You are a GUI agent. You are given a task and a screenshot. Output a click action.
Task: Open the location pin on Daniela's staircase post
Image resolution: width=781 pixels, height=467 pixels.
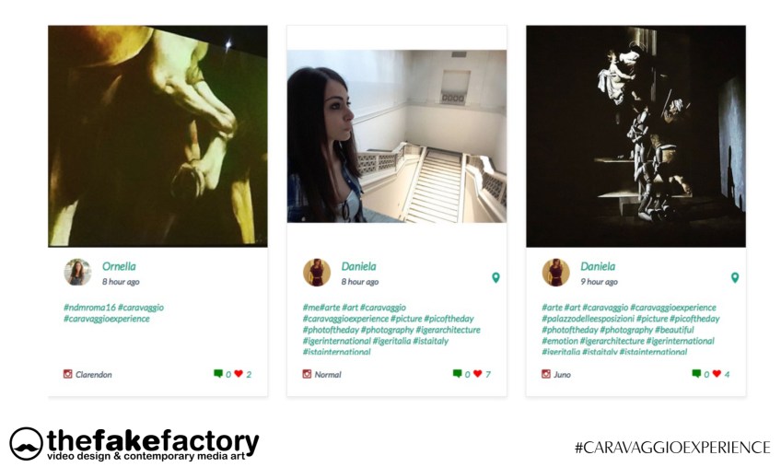[495, 277]
